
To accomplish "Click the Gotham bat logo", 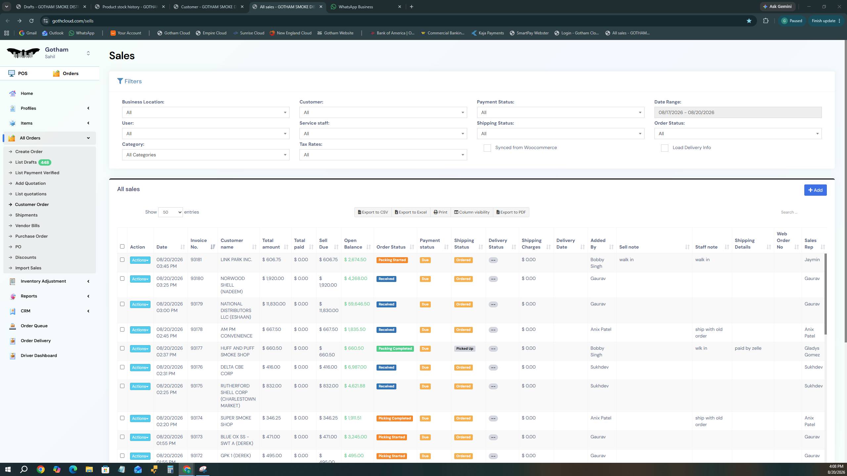I will click(x=23, y=53).
